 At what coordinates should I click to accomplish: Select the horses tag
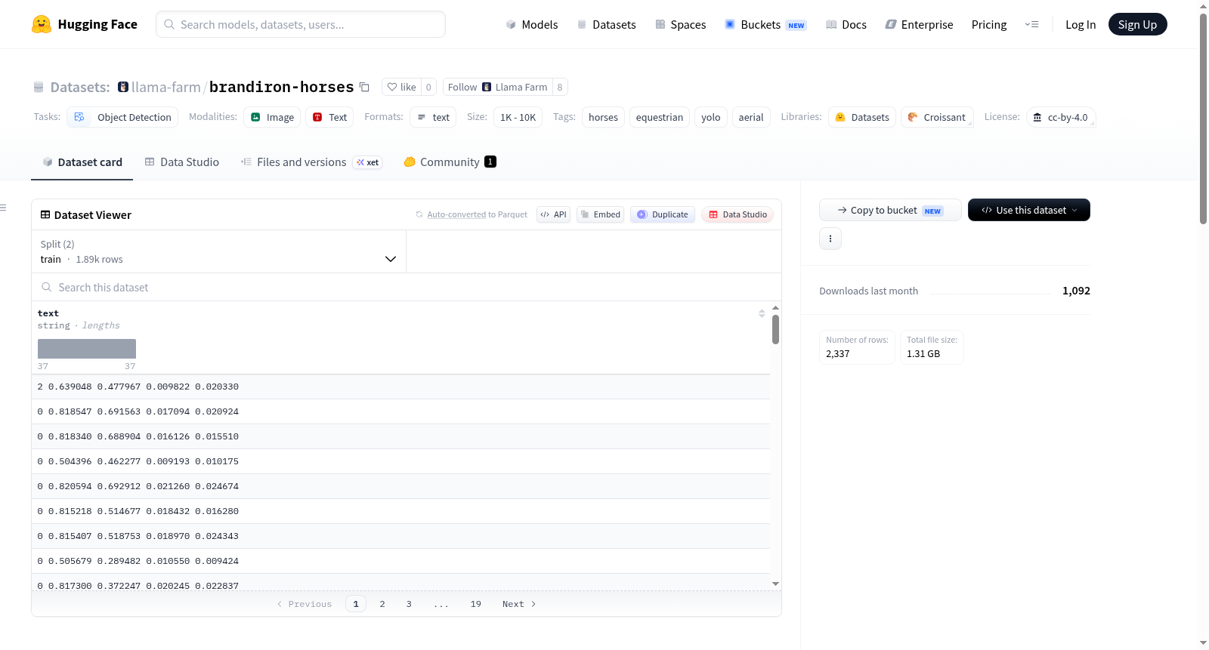coord(603,117)
